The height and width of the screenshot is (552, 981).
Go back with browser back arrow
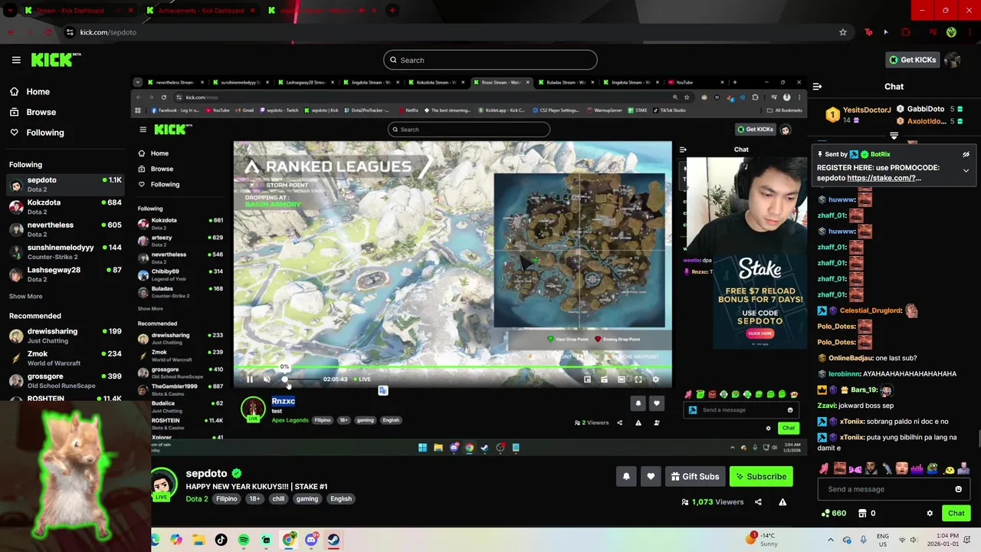(x=11, y=32)
